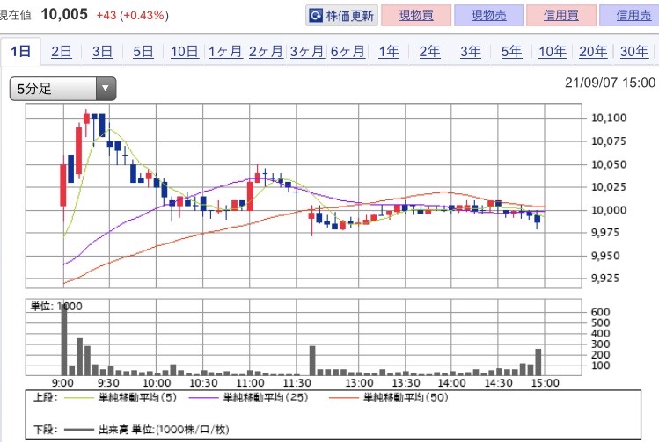Show the 1ヶ月 chart period

pyautogui.click(x=225, y=52)
